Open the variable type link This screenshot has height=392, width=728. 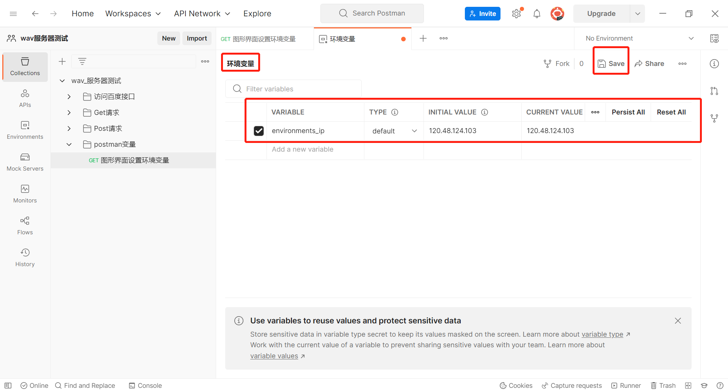(602, 334)
